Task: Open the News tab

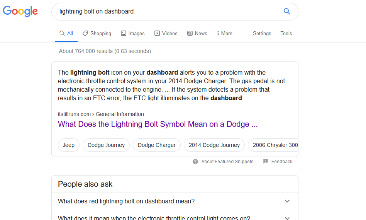Action: click(197, 34)
